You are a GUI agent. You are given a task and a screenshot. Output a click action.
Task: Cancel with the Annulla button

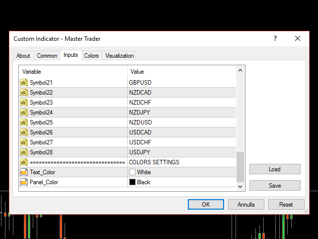tap(246, 205)
